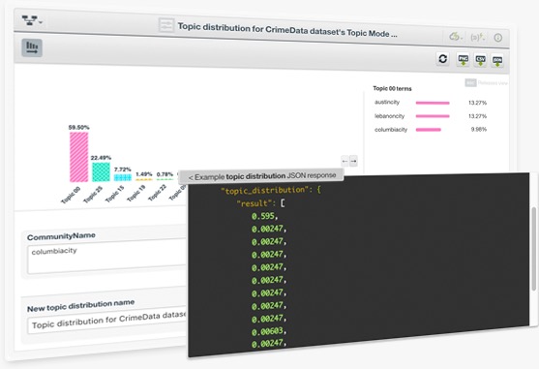Click the JSON panel vertical scrollbar
539x369 pixels.
534,248
